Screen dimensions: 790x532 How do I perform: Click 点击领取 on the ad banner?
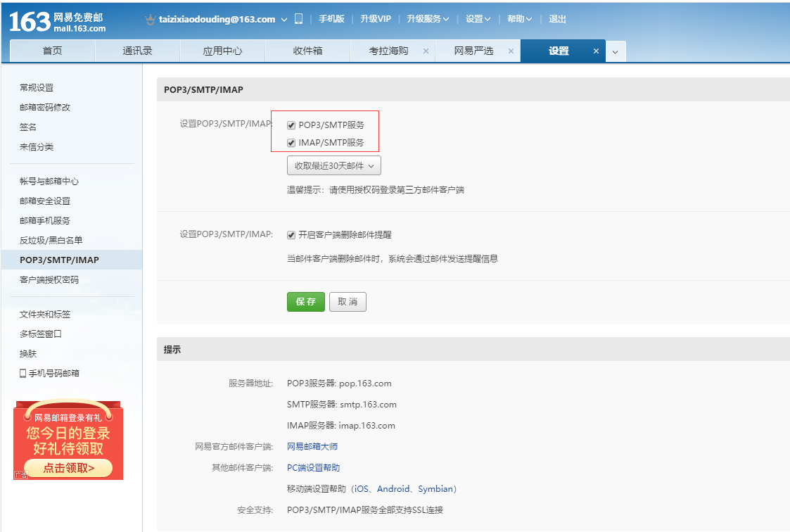68,468
